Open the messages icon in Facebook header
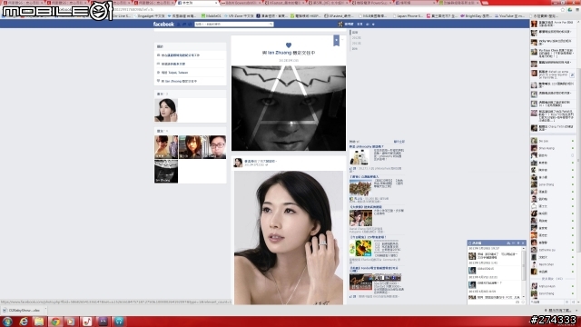This screenshot has height=327, width=581. [x=184, y=25]
